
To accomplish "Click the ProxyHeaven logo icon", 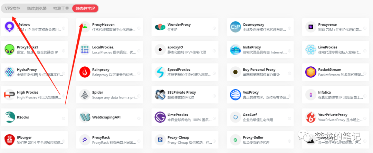I will (85, 27).
